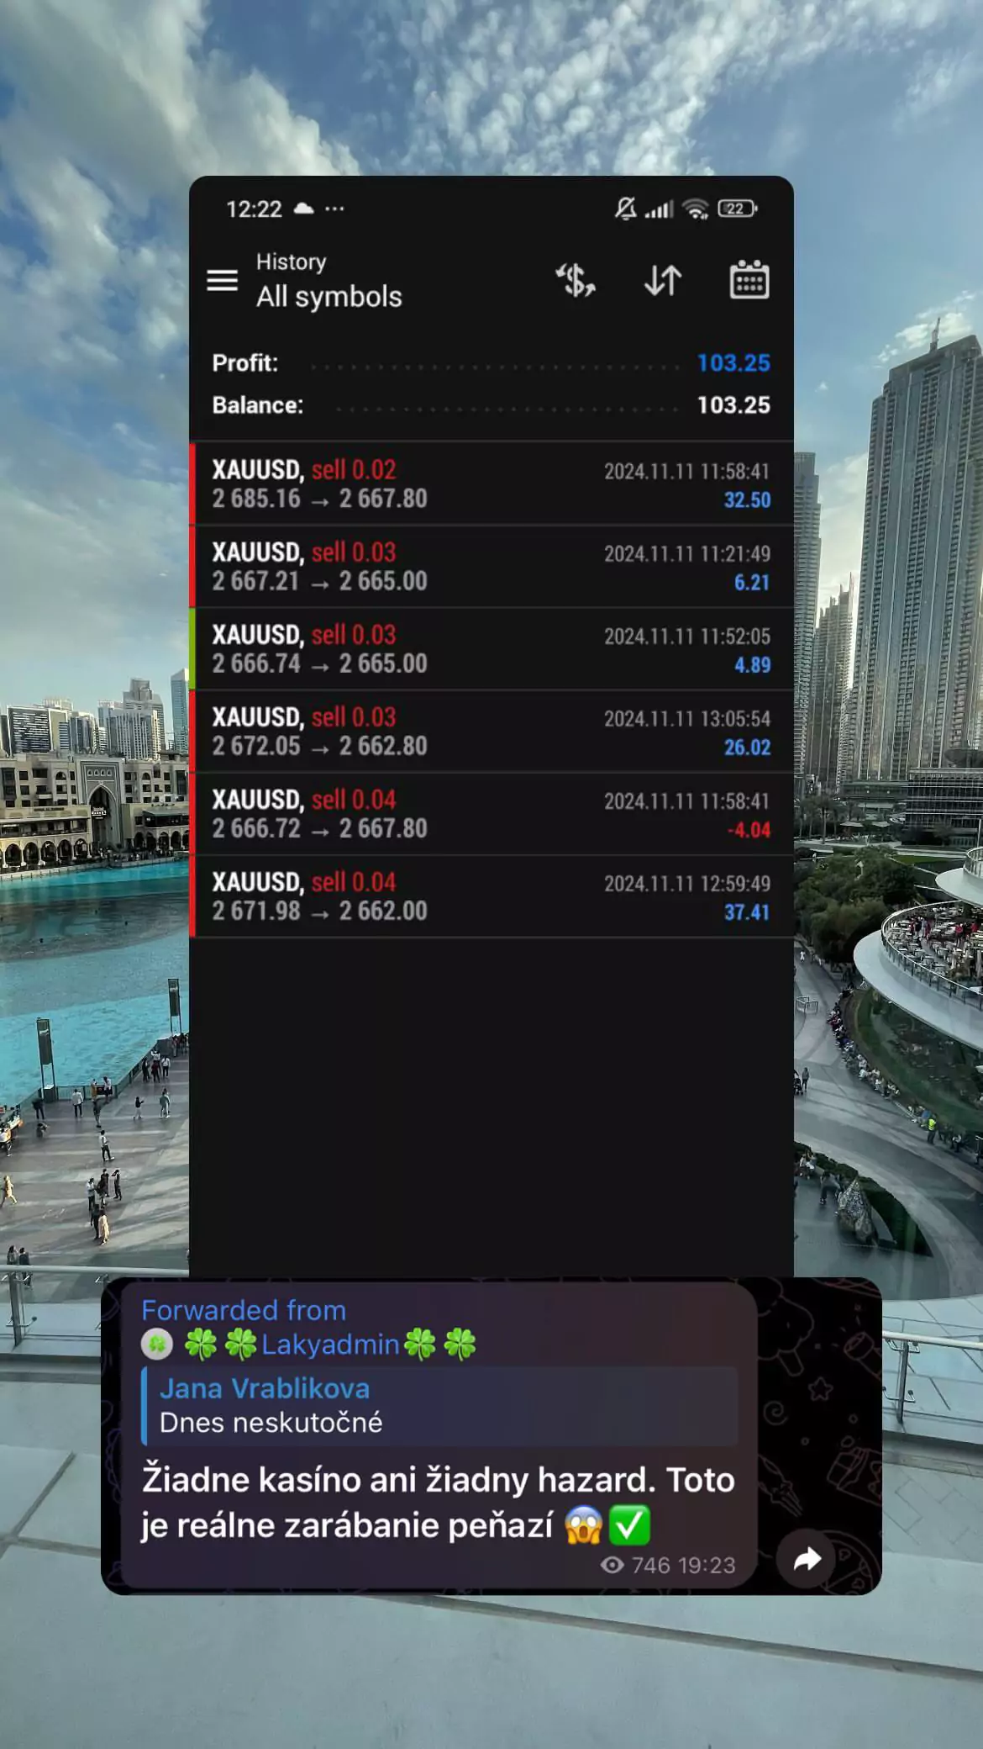Viewport: 983px width, 1749px height.
Task: Open the sell 0.04 trade with 37.41 profit
Action: [492, 896]
